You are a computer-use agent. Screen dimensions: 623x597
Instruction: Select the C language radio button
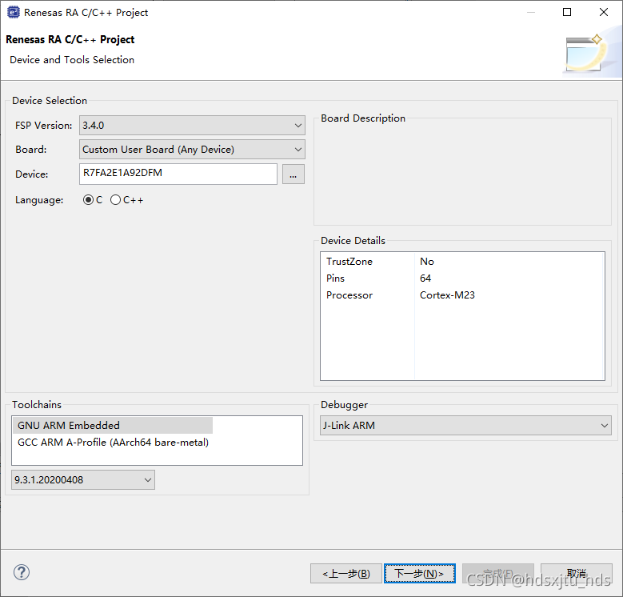88,200
